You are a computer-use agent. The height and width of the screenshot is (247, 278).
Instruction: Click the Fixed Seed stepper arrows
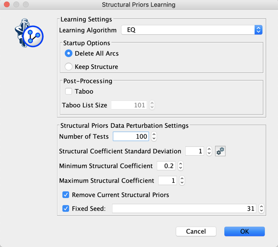[x=261, y=209]
